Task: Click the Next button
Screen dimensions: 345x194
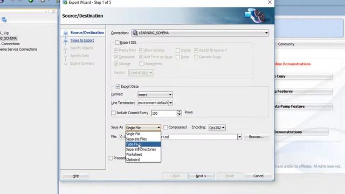Action: [x=201, y=176]
